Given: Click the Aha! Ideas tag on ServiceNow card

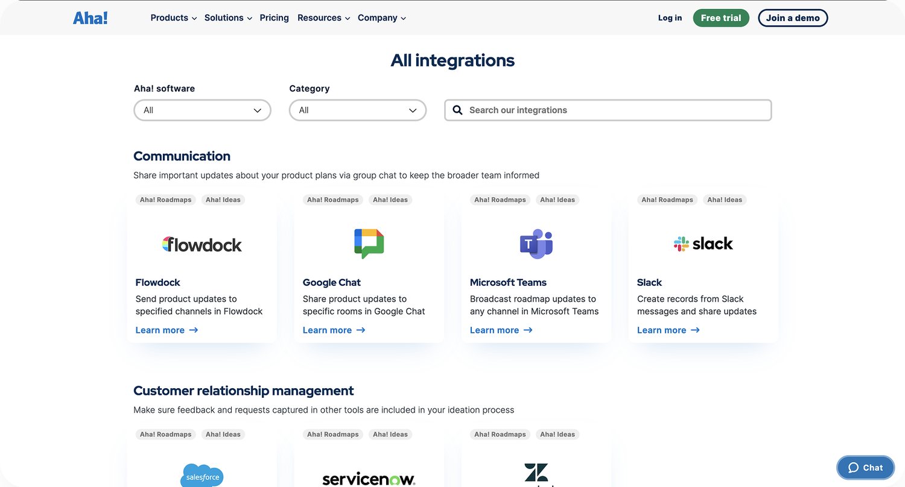Looking at the screenshot, I should coord(390,434).
